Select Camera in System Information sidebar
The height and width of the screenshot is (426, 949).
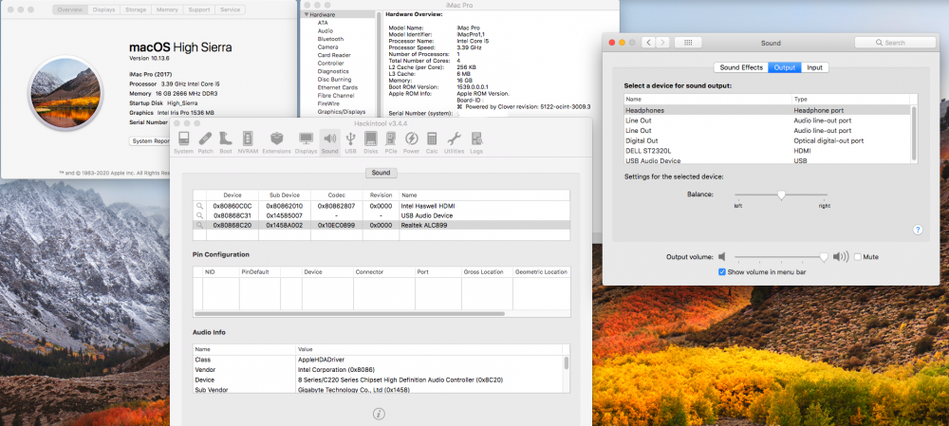tap(327, 46)
